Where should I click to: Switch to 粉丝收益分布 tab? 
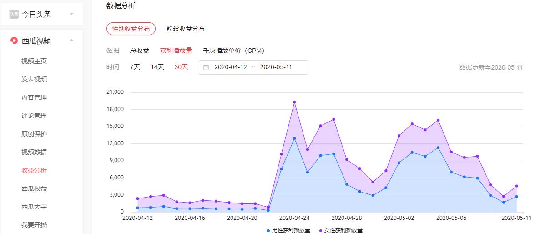186,29
